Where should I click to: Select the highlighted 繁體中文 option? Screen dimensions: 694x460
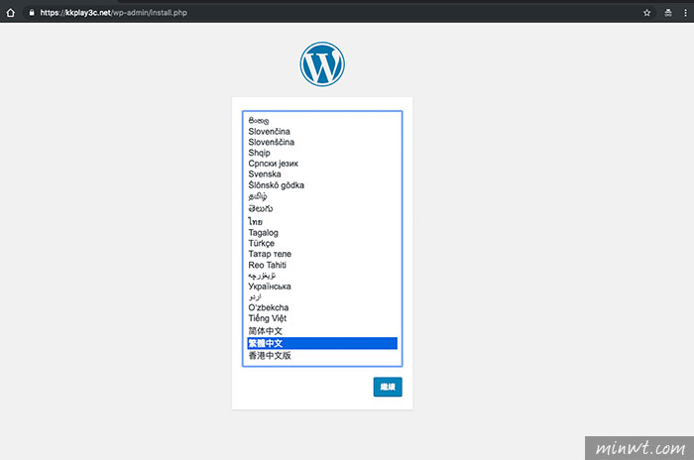(322, 343)
